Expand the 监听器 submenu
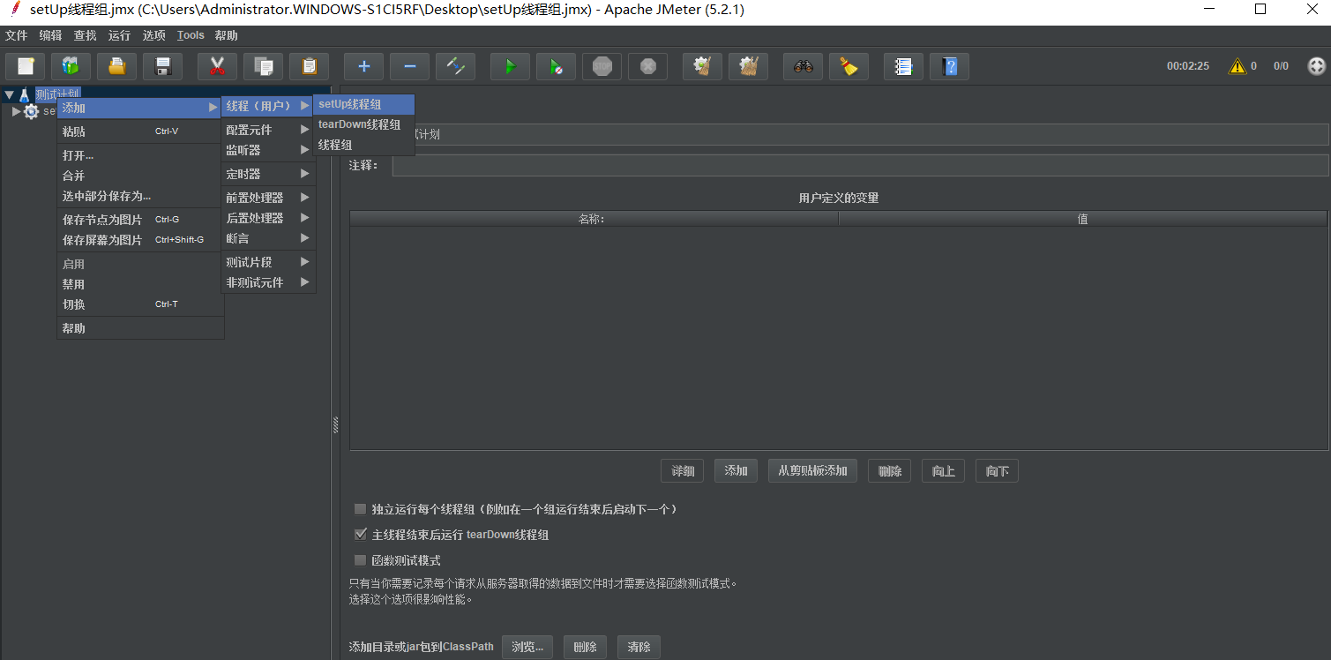The image size is (1331, 660). coord(267,150)
